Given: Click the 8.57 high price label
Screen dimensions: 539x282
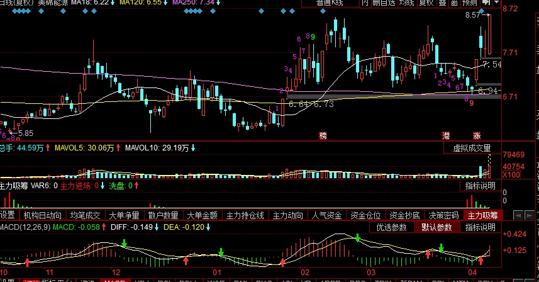Looking at the screenshot, I should point(472,15).
